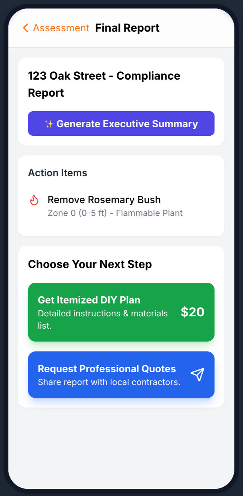This screenshot has width=243, height=496.
Task: Click the 'Detailed instructions & materials list' text
Action: pyautogui.click(x=103, y=319)
